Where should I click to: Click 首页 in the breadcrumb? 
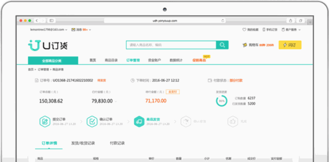click(31, 69)
